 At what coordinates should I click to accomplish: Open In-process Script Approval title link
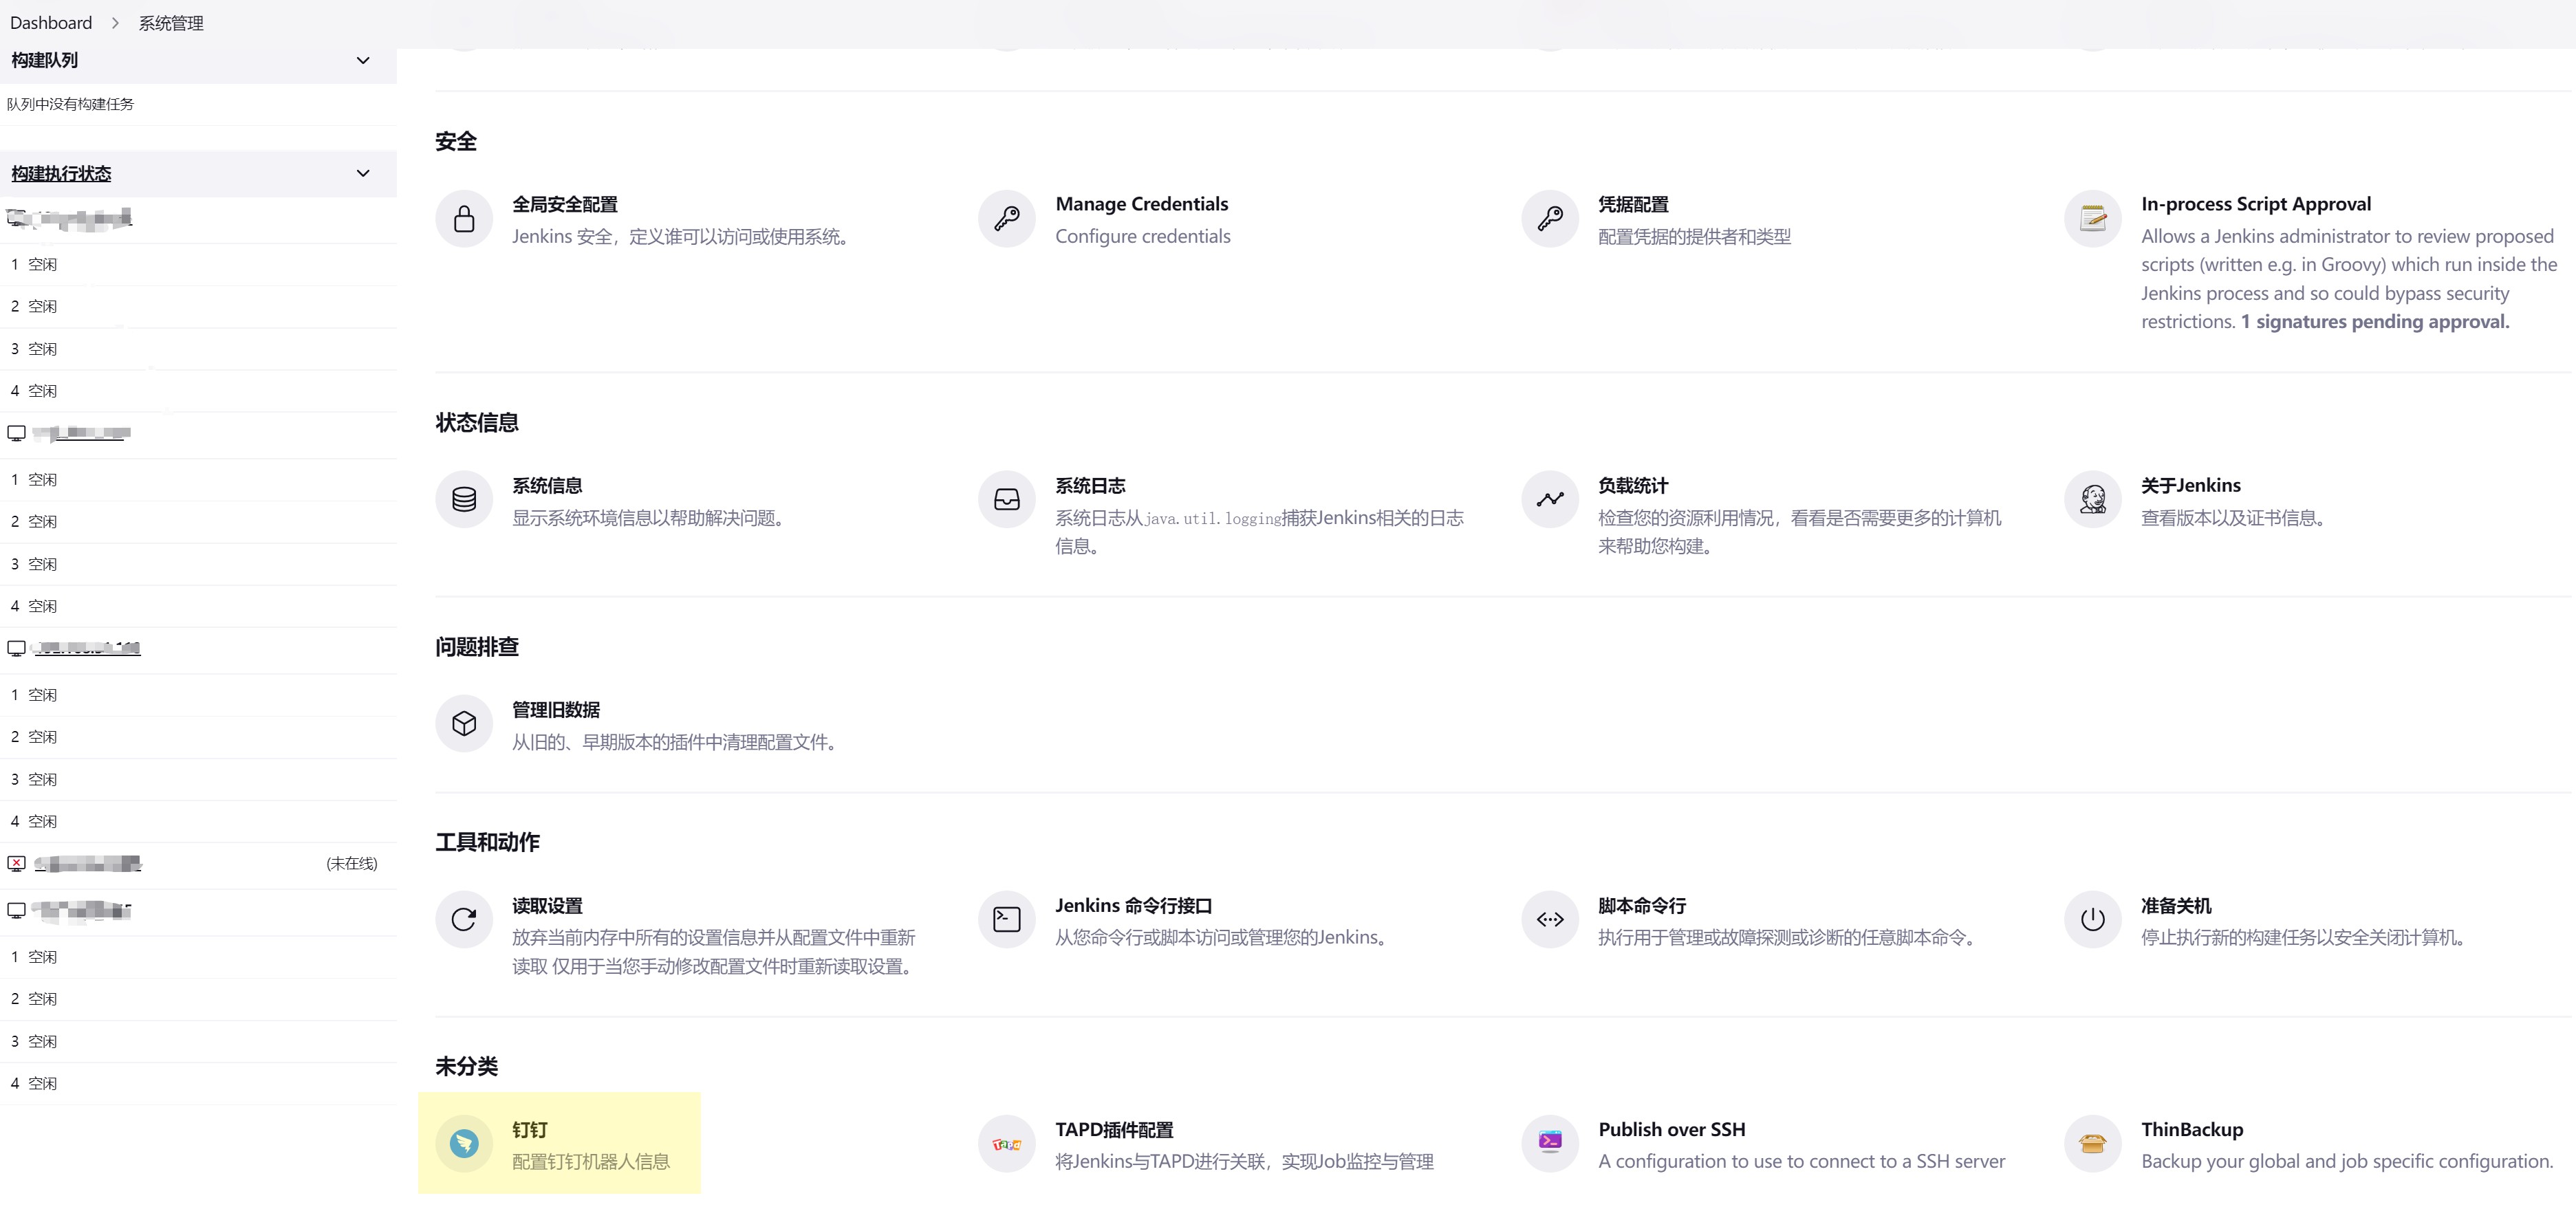2256,204
